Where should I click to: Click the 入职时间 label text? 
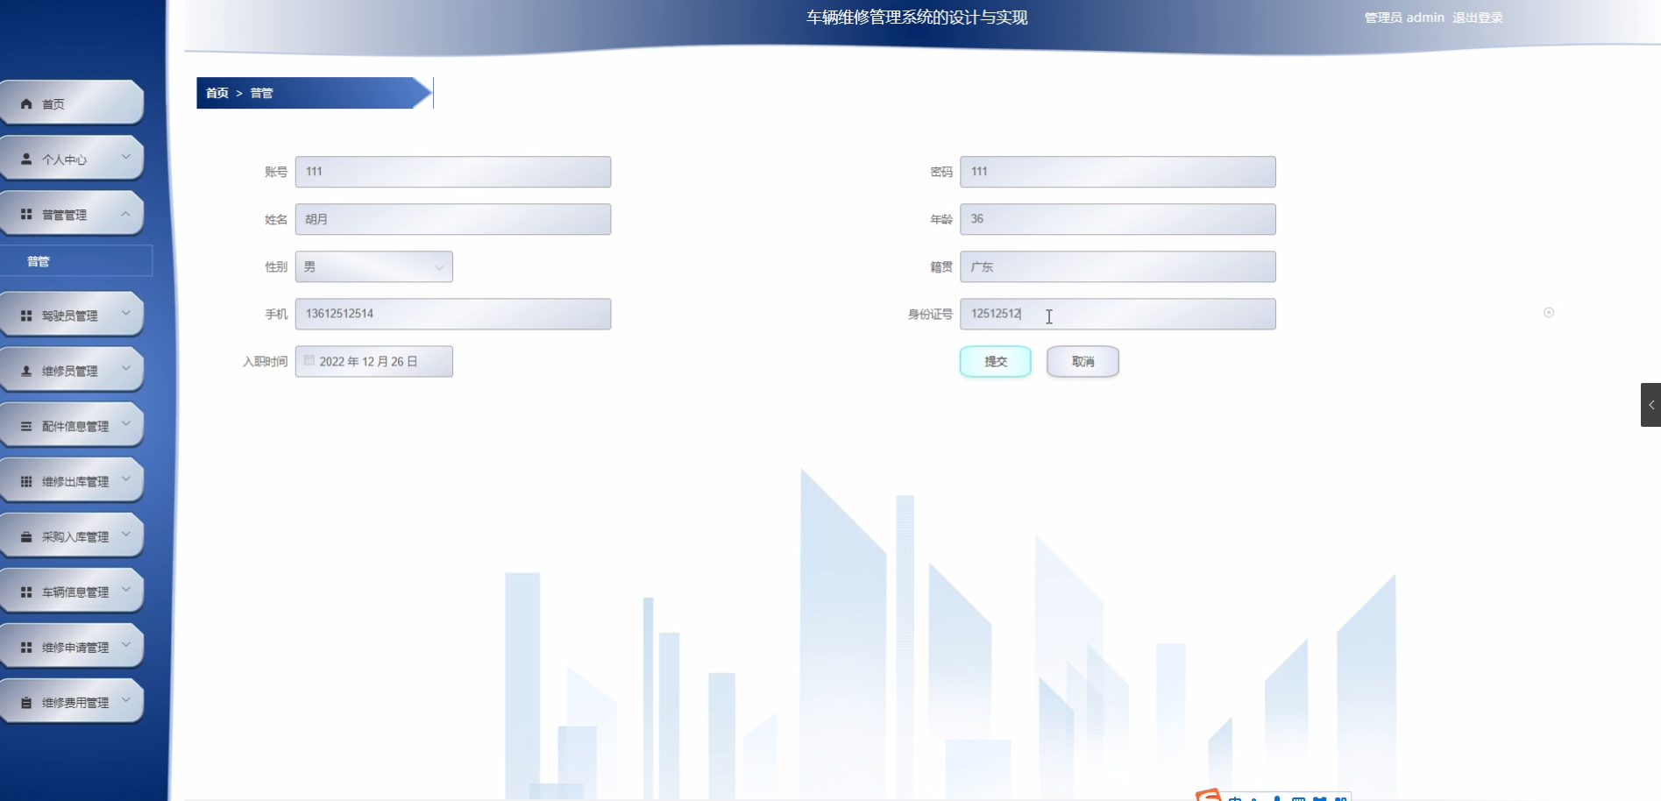(265, 361)
